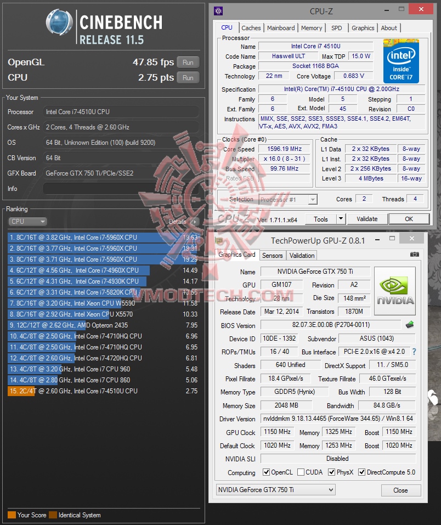Open Processor #1 selection dropdown in CPU-Z
Screen dimensions: 441x525
click(x=288, y=200)
